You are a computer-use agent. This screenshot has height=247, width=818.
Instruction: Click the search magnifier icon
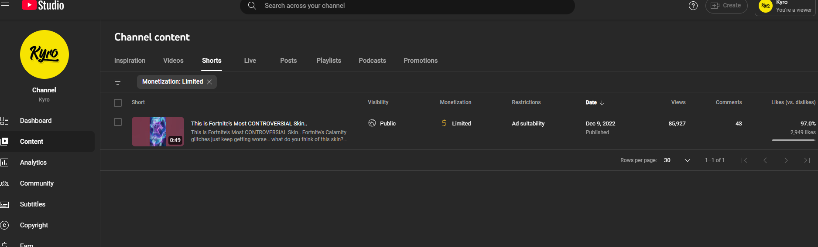tap(252, 6)
